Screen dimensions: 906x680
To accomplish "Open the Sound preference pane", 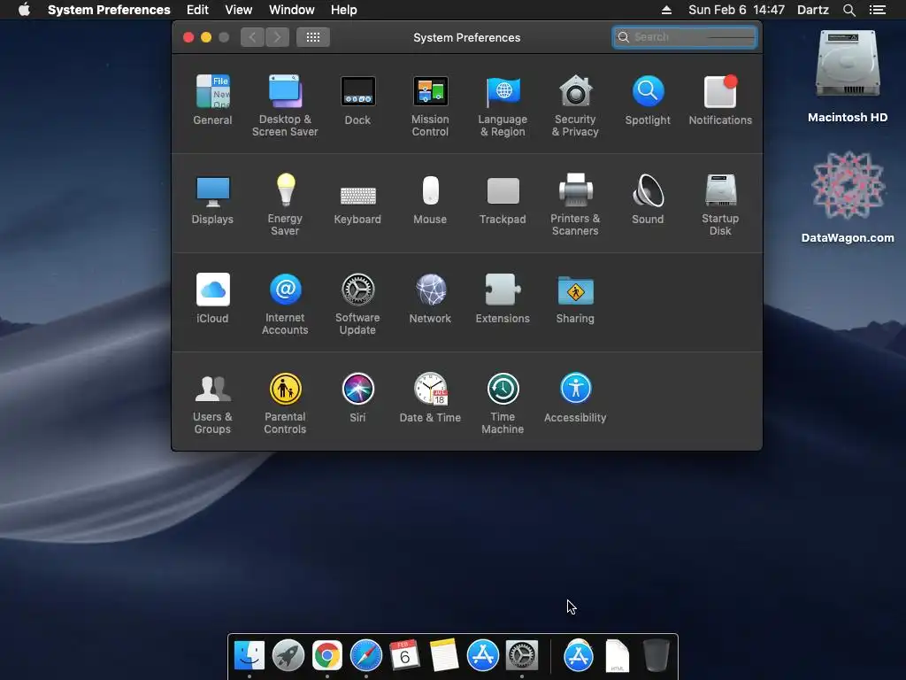I will 648,199.
